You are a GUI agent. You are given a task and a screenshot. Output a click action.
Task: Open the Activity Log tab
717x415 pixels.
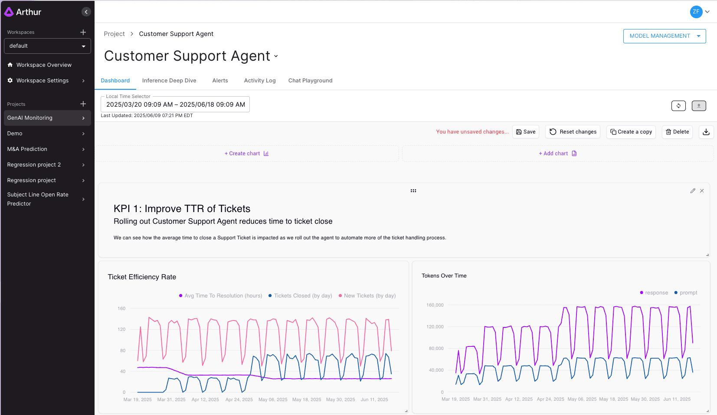[259, 80]
